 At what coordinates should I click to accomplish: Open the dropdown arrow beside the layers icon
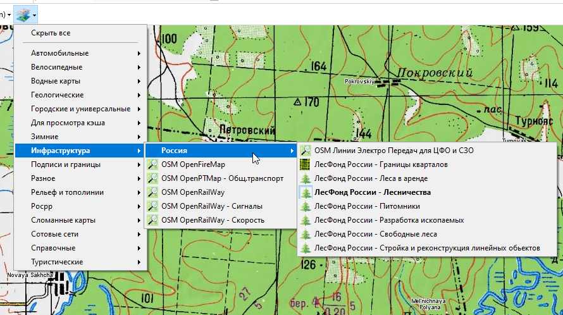(35, 13)
